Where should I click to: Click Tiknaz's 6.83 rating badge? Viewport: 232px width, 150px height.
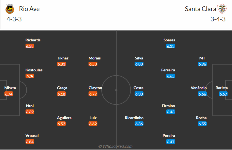pos(61,64)
